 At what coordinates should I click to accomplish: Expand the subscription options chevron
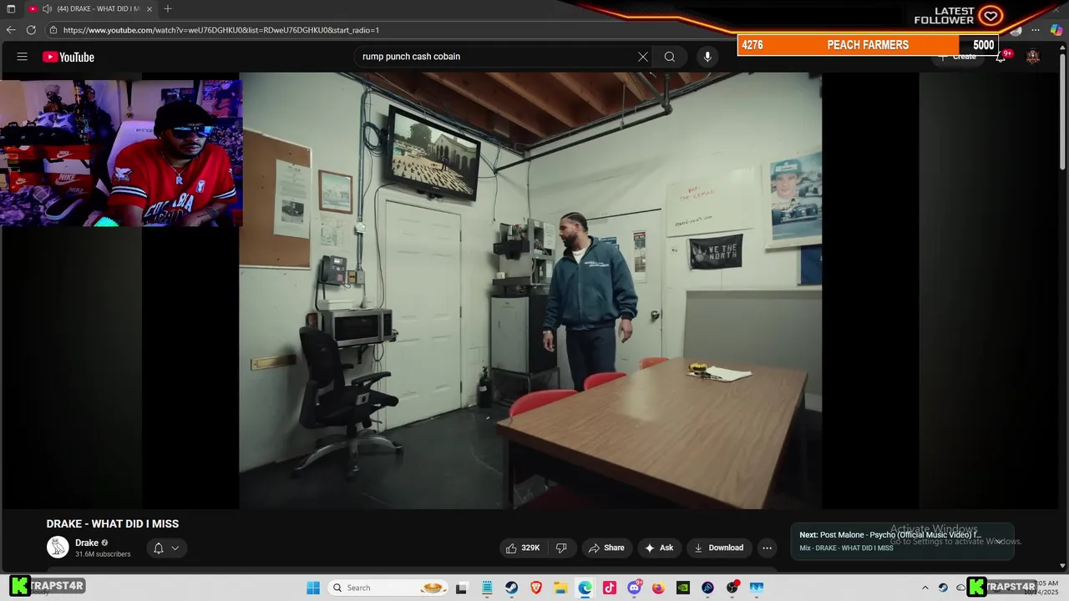(x=175, y=548)
